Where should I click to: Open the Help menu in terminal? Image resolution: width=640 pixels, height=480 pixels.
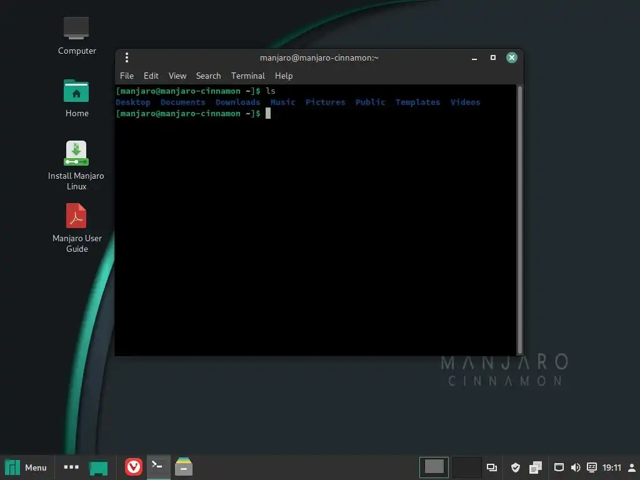pyautogui.click(x=284, y=76)
